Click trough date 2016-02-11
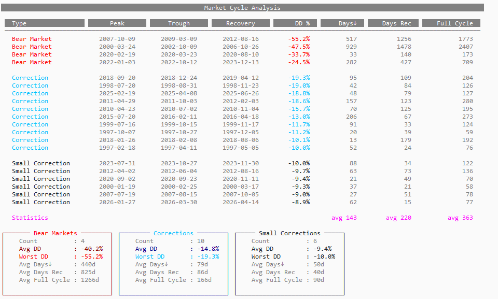Screen dimensions: 498x299 pos(179,117)
